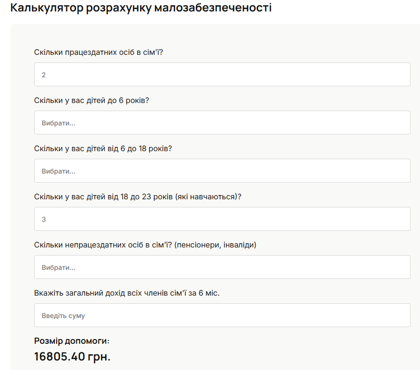Click the label 'Вкажіть загальний дохід всіх членів сім'ї'
The width and height of the screenshot is (420, 370).
click(127, 293)
